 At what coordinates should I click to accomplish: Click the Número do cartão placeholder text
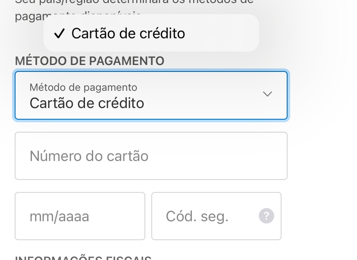pos(89,156)
